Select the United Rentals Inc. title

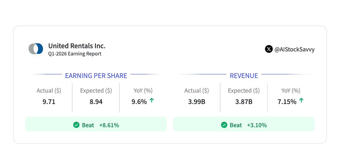(77, 46)
